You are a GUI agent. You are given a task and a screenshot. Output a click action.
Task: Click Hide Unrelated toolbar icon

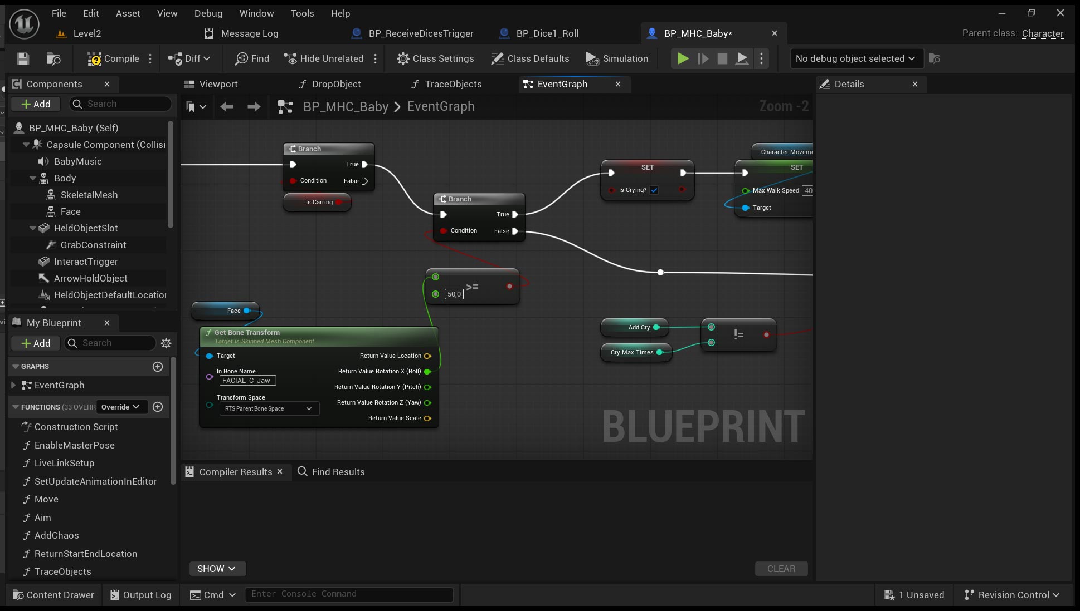tap(290, 58)
